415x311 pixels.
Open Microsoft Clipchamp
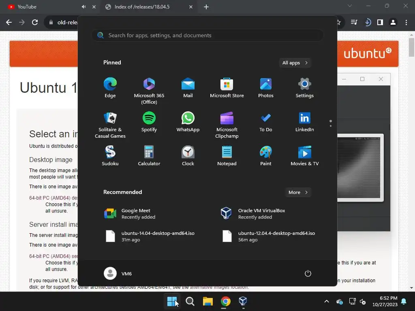tap(227, 125)
